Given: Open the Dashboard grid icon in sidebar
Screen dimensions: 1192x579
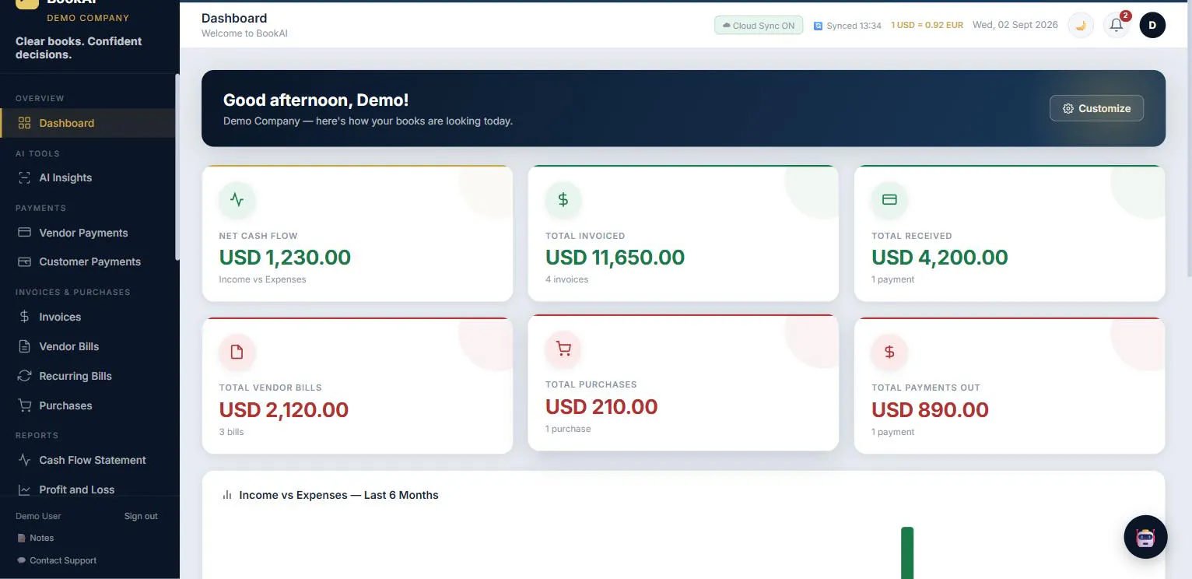Looking at the screenshot, I should click(24, 123).
